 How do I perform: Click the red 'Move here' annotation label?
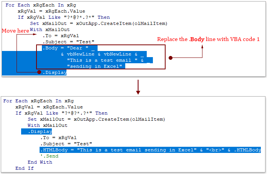[x=15, y=31]
